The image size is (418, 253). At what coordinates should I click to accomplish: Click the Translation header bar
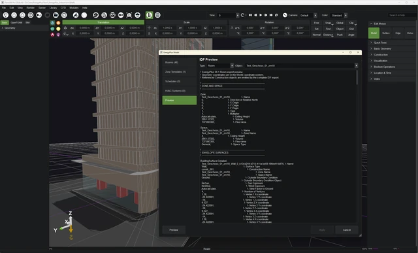(103, 22)
